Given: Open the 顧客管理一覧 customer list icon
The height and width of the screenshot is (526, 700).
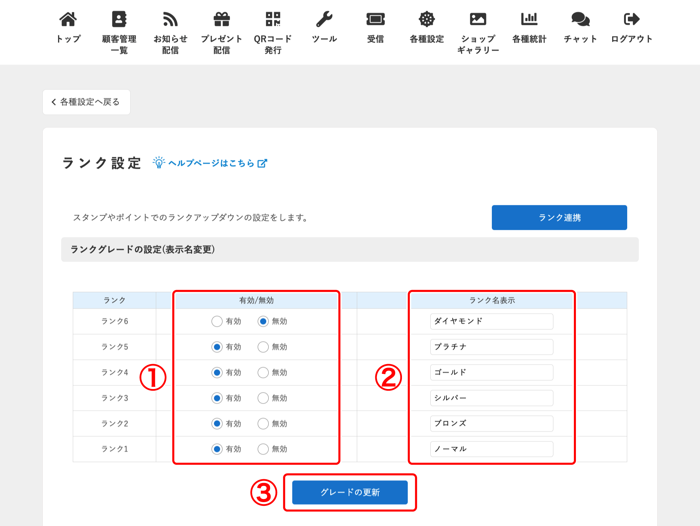Looking at the screenshot, I should (x=119, y=19).
